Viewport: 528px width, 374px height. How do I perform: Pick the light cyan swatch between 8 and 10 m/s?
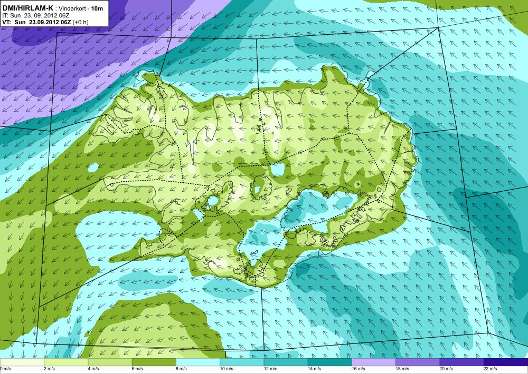pyautogui.click(x=198, y=362)
